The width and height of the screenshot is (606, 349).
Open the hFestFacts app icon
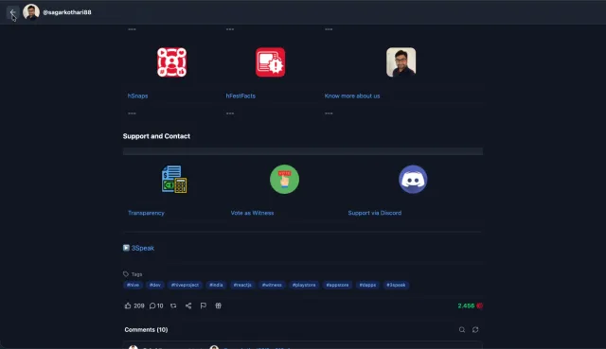pos(270,62)
